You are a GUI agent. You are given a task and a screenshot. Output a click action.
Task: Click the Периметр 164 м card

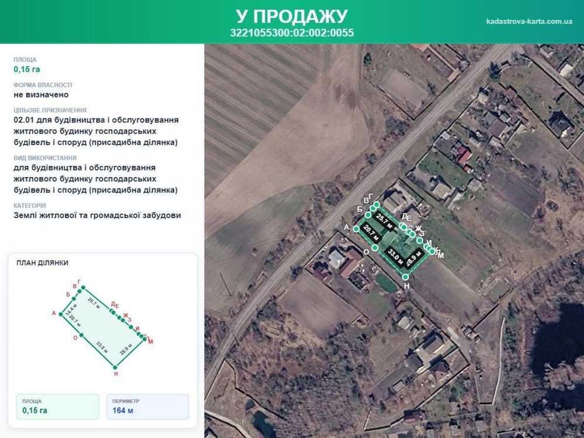point(148,406)
